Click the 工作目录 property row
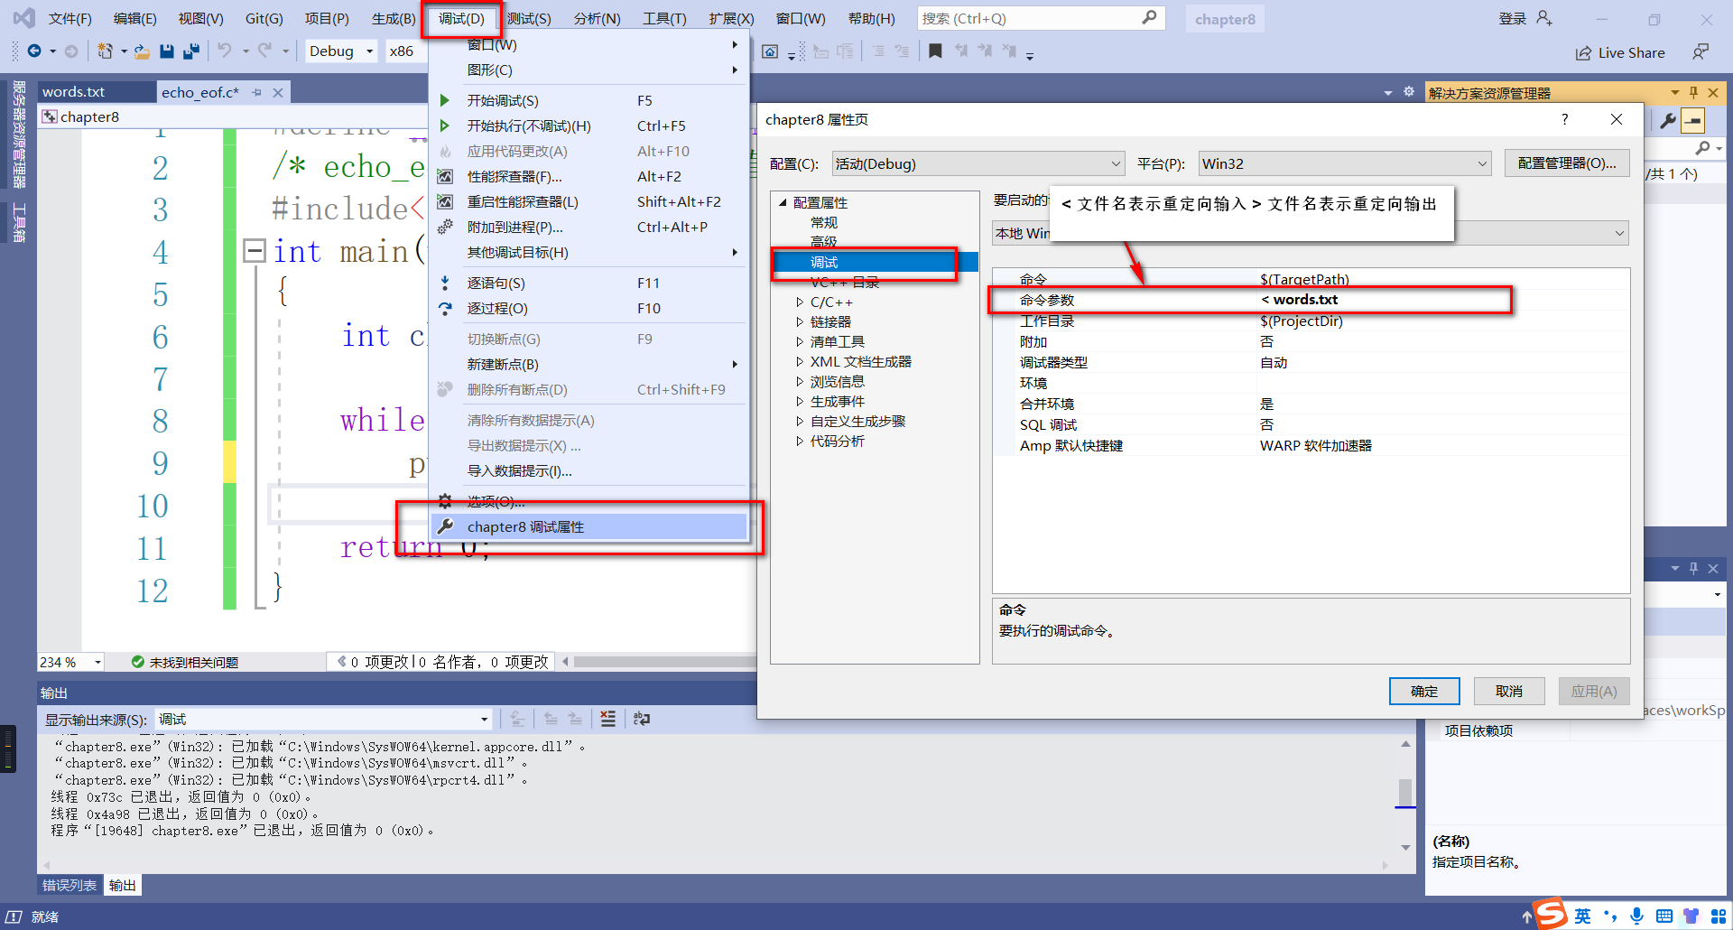 tap(1311, 321)
